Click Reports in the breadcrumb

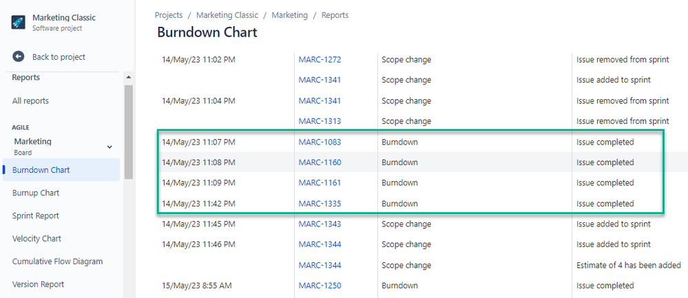coord(335,15)
